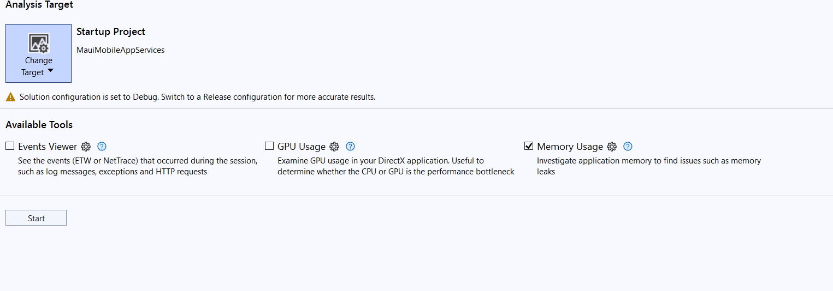Click the Memory Usage tool label

[x=570, y=147]
